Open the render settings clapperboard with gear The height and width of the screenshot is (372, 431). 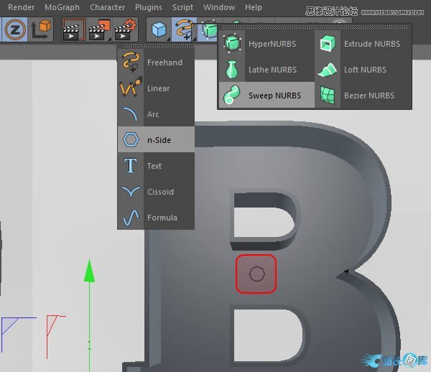pos(126,29)
